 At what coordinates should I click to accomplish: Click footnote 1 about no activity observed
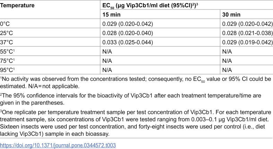point(136,82)
